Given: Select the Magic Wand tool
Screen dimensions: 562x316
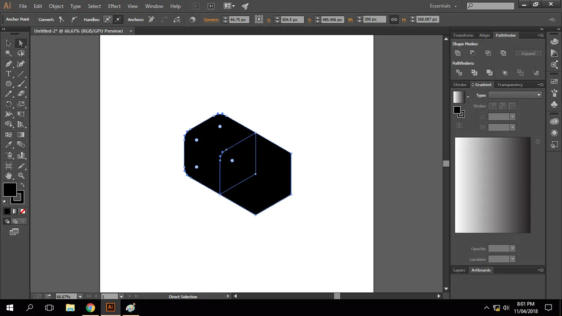Looking at the screenshot, I should click(x=8, y=53).
